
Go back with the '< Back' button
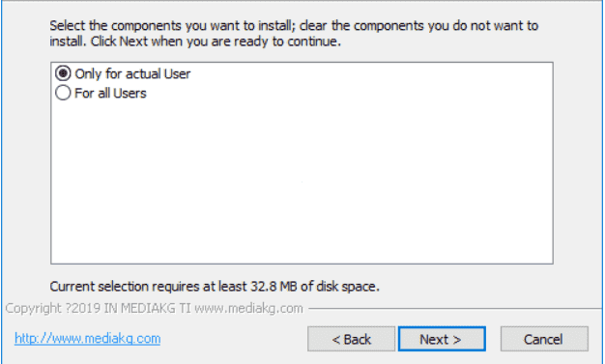coord(351,339)
